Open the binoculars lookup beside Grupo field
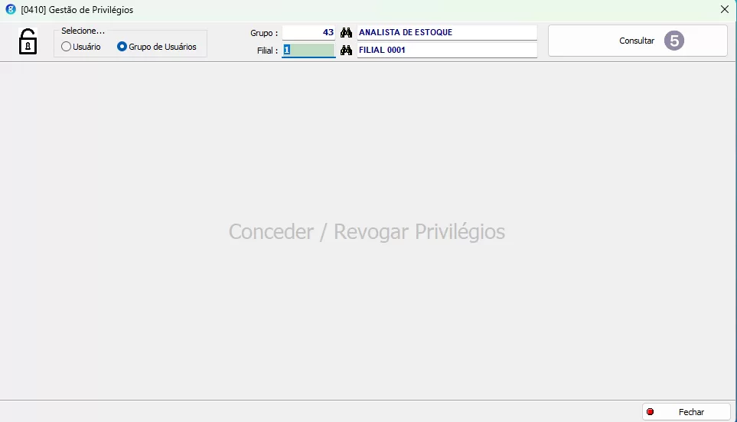737x422 pixels. 346,33
